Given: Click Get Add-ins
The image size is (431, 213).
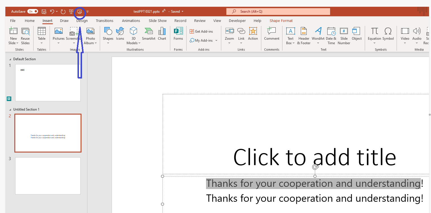Looking at the screenshot, I should coord(201,31).
